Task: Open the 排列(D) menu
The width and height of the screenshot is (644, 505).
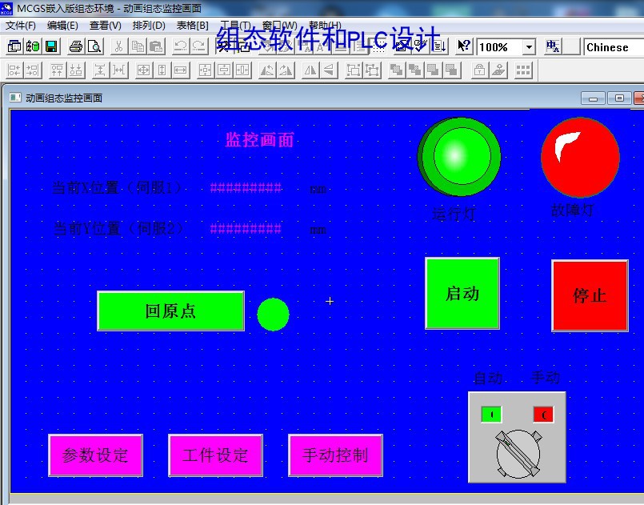Action: tap(149, 26)
